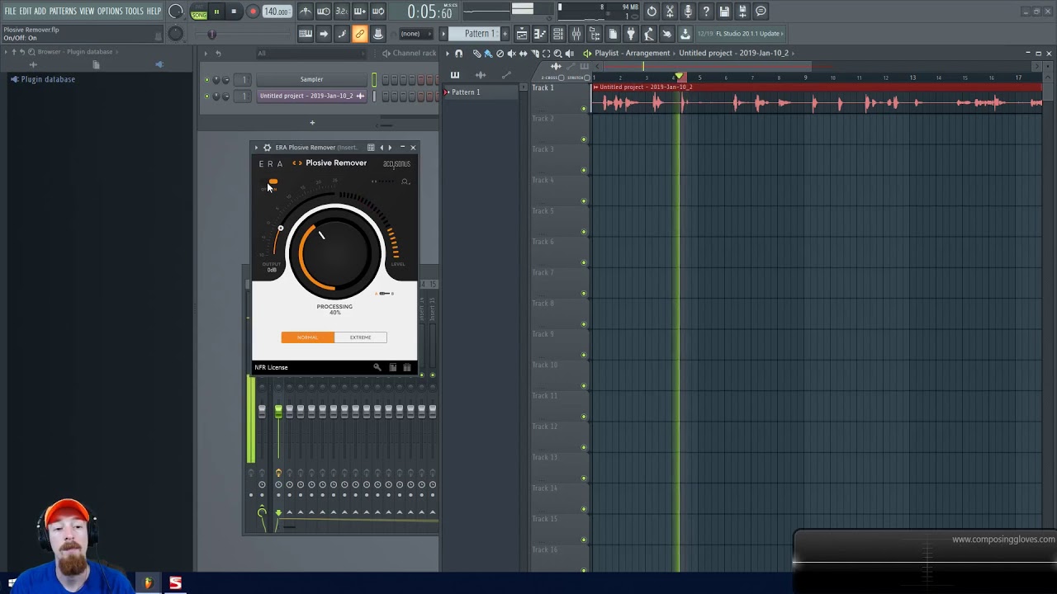The image size is (1057, 594).
Task: Open the snap (none) dropdown
Action: [415, 34]
